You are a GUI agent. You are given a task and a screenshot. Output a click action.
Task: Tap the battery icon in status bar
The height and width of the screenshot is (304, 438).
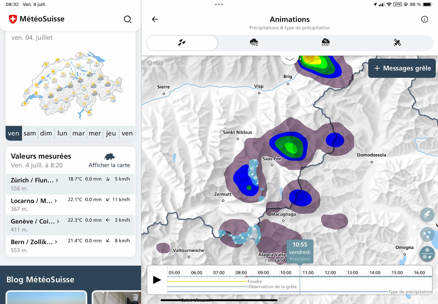[x=427, y=4]
